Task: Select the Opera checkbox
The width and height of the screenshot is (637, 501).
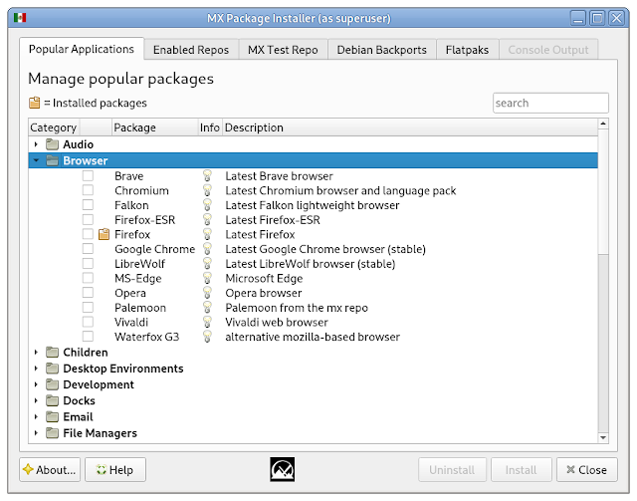Action: point(88,293)
